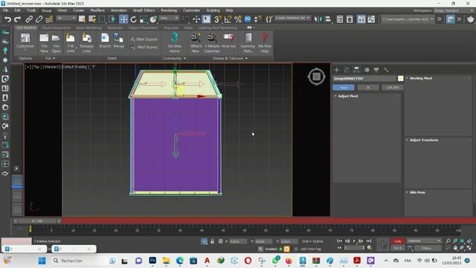Click the Link Info button
The height and width of the screenshot is (268, 476).
pos(393,88)
